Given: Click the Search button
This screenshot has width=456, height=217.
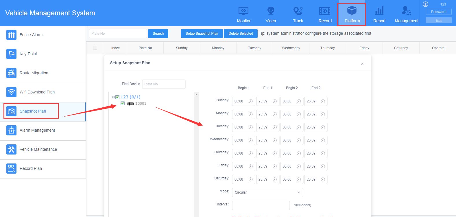Looking at the screenshot, I should 158,34.
